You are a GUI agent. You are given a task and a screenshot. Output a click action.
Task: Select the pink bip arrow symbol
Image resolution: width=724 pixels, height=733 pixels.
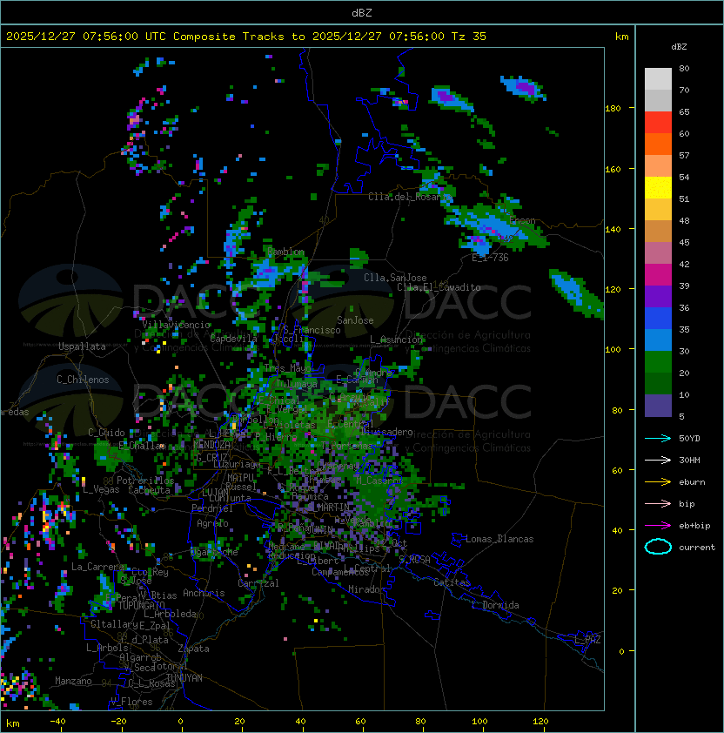(x=658, y=504)
